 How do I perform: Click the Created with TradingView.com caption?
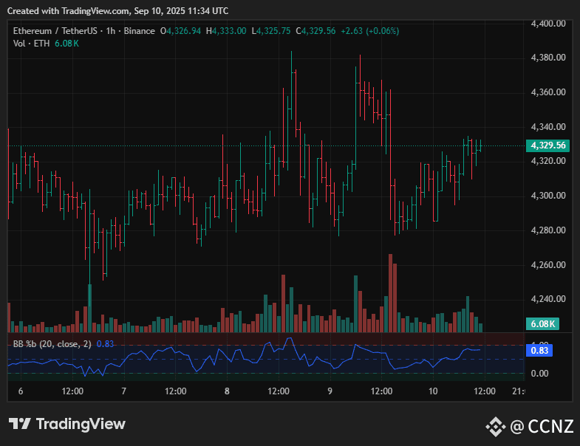pos(117,11)
